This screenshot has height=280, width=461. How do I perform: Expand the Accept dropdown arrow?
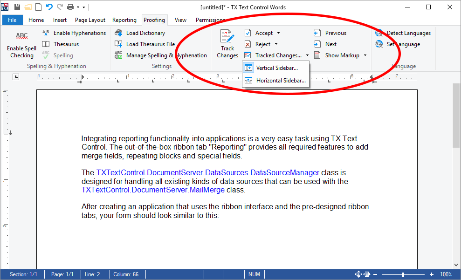[278, 33]
